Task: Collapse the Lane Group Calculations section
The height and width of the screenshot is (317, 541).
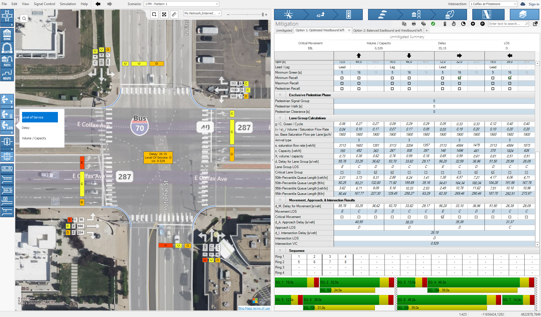Action: point(280,118)
